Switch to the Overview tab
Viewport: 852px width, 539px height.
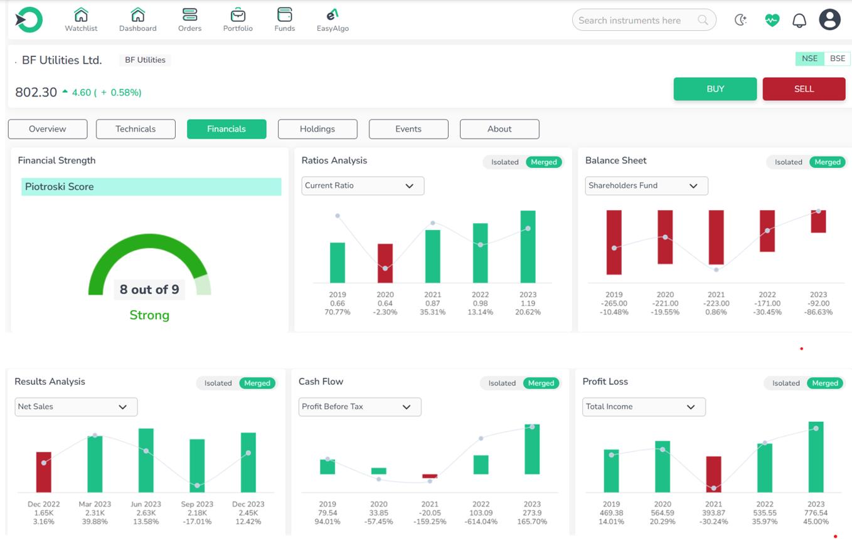pyautogui.click(x=48, y=129)
